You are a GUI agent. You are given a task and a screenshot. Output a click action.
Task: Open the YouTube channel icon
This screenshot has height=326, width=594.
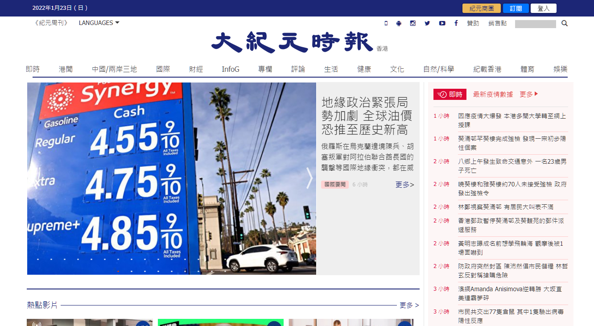(442, 23)
